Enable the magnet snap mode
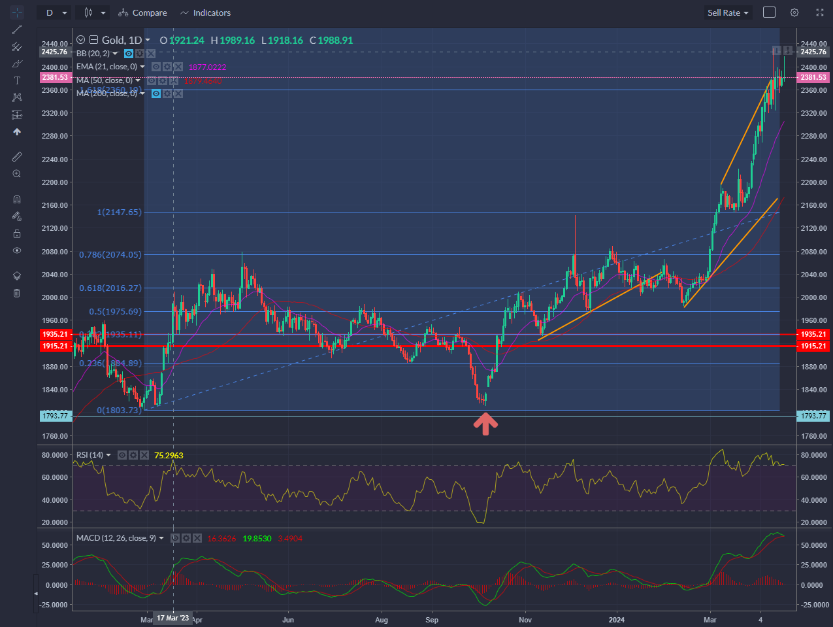The width and height of the screenshot is (833, 627). tap(17, 199)
